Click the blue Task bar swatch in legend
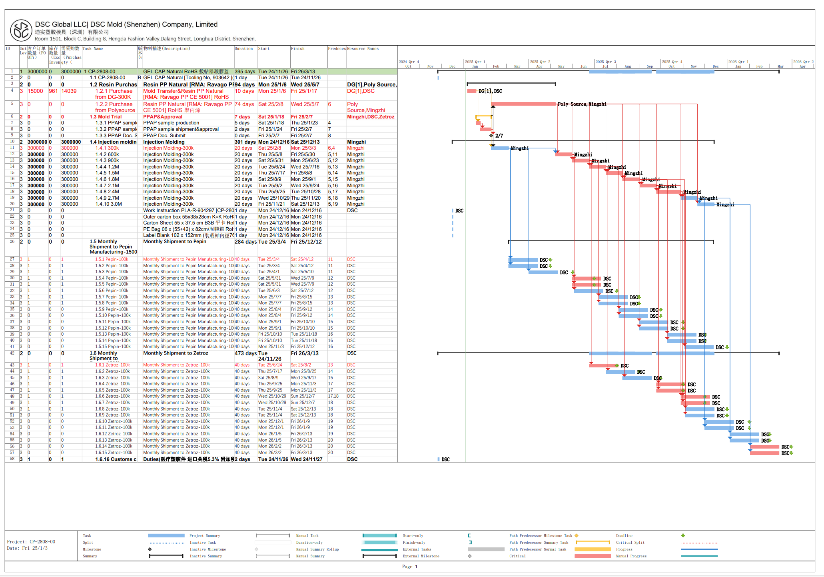This screenshot has height=577, width=824. (166, 535)
